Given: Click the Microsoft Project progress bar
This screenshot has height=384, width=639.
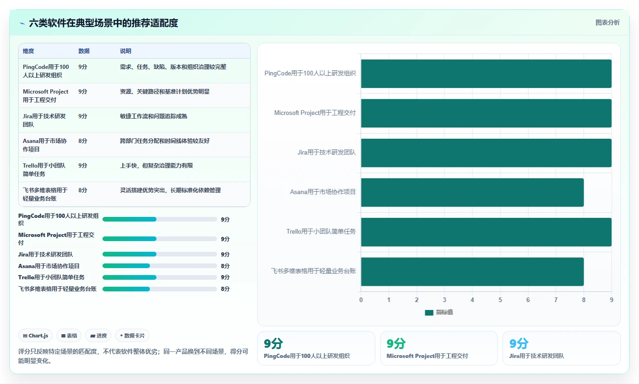Looking at the screenshot, I should pyautogui.click(x=160, y=239).
